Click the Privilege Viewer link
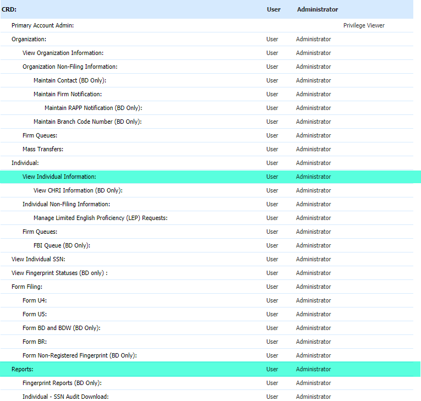 click(x=363, y=25)
